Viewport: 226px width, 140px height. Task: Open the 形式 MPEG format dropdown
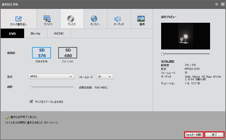[51, 77]
